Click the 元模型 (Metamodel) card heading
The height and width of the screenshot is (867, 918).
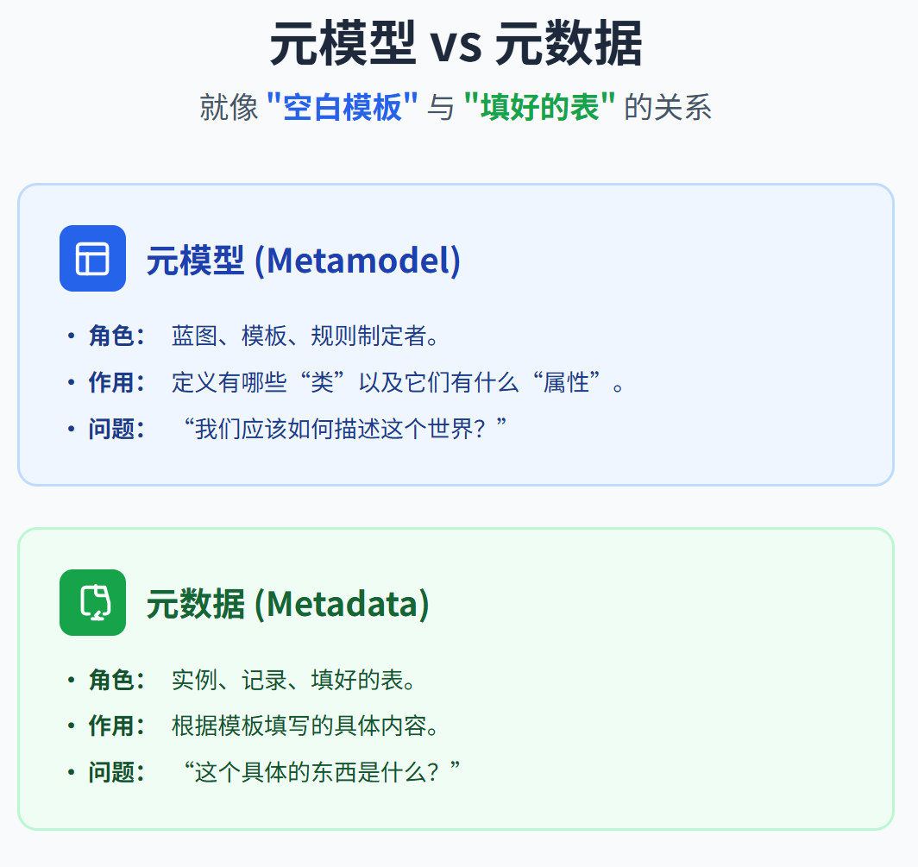click(x=304, y=260)
